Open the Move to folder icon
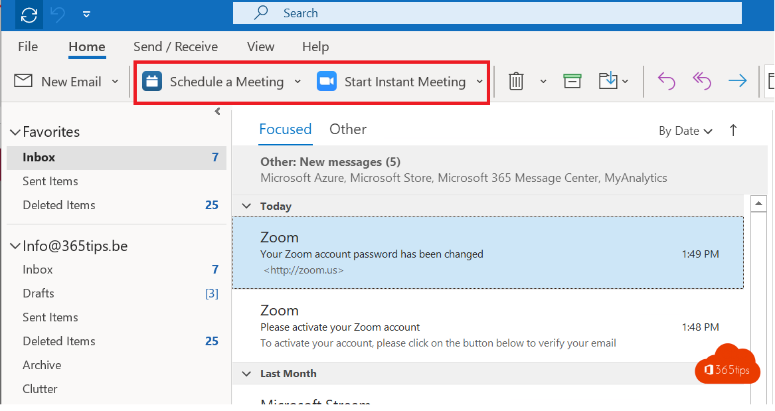This screenshot has width=775, height=411. (609, 81)
